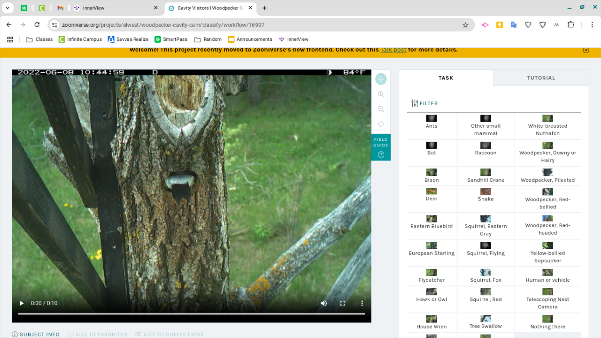
Task: Open Infinite Campus bookmark
Action: pyautogui.click(x=80, y=39)
